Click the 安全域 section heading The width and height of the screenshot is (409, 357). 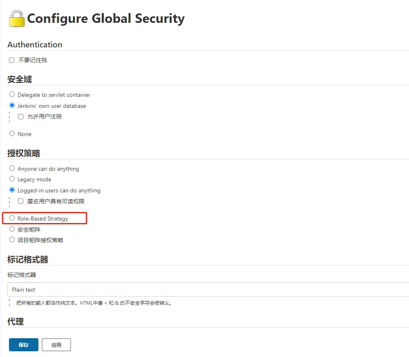pos(20,79)
